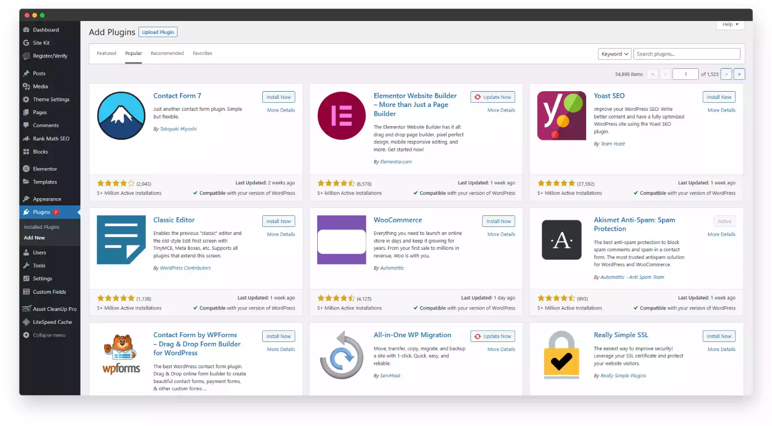Viewport: 772px width, 426px height.
Task: Click the Register/Verify sidebar icon
Action: pyautogui.click(x=26, y=56)
